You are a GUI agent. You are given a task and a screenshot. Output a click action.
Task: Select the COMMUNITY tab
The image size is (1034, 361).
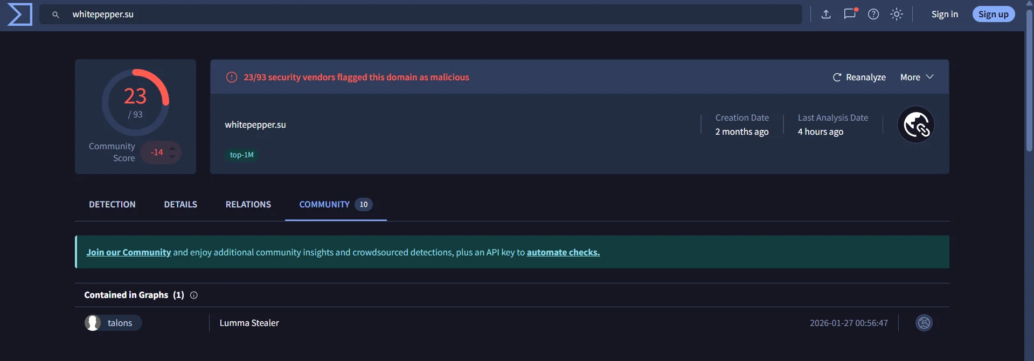coord(336,204)
